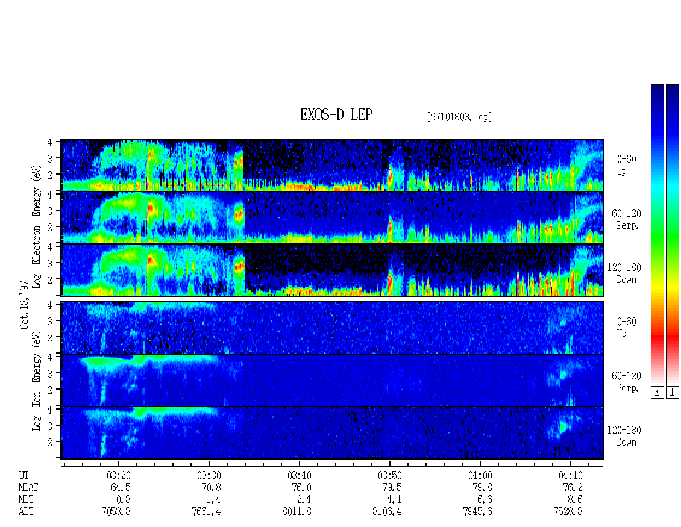Viewport: 681px width, 527px height.
Task: Click ALT value 8011.8
Action: (x=297, y=512)
